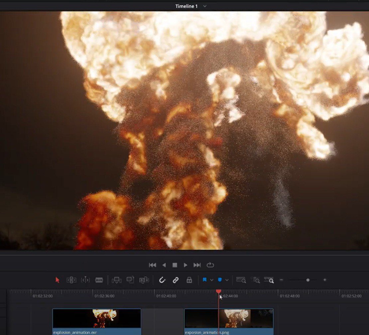Select explosion_animation.exr clip
Image resolution: width=369 pixels, height=335 pixels.
[97, 322]
